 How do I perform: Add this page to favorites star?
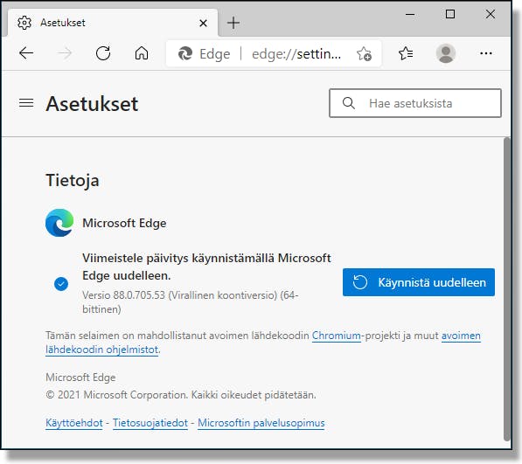[x=364, y=53]
